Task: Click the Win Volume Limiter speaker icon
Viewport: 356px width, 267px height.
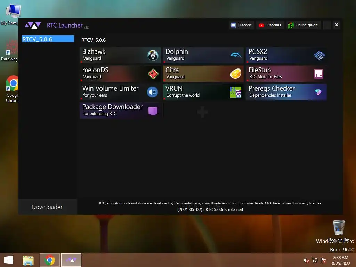Action: (x=152, y=92)
